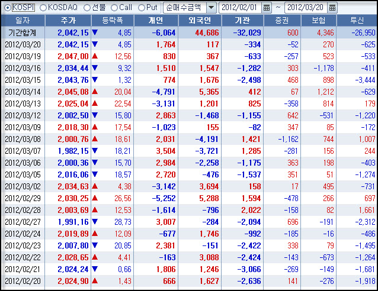
Task: Click down arrow next to 2,007.80
Action: [95, 245]
